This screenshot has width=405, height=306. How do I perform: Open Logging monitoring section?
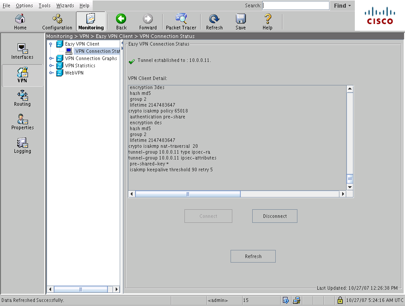(22, 146)
